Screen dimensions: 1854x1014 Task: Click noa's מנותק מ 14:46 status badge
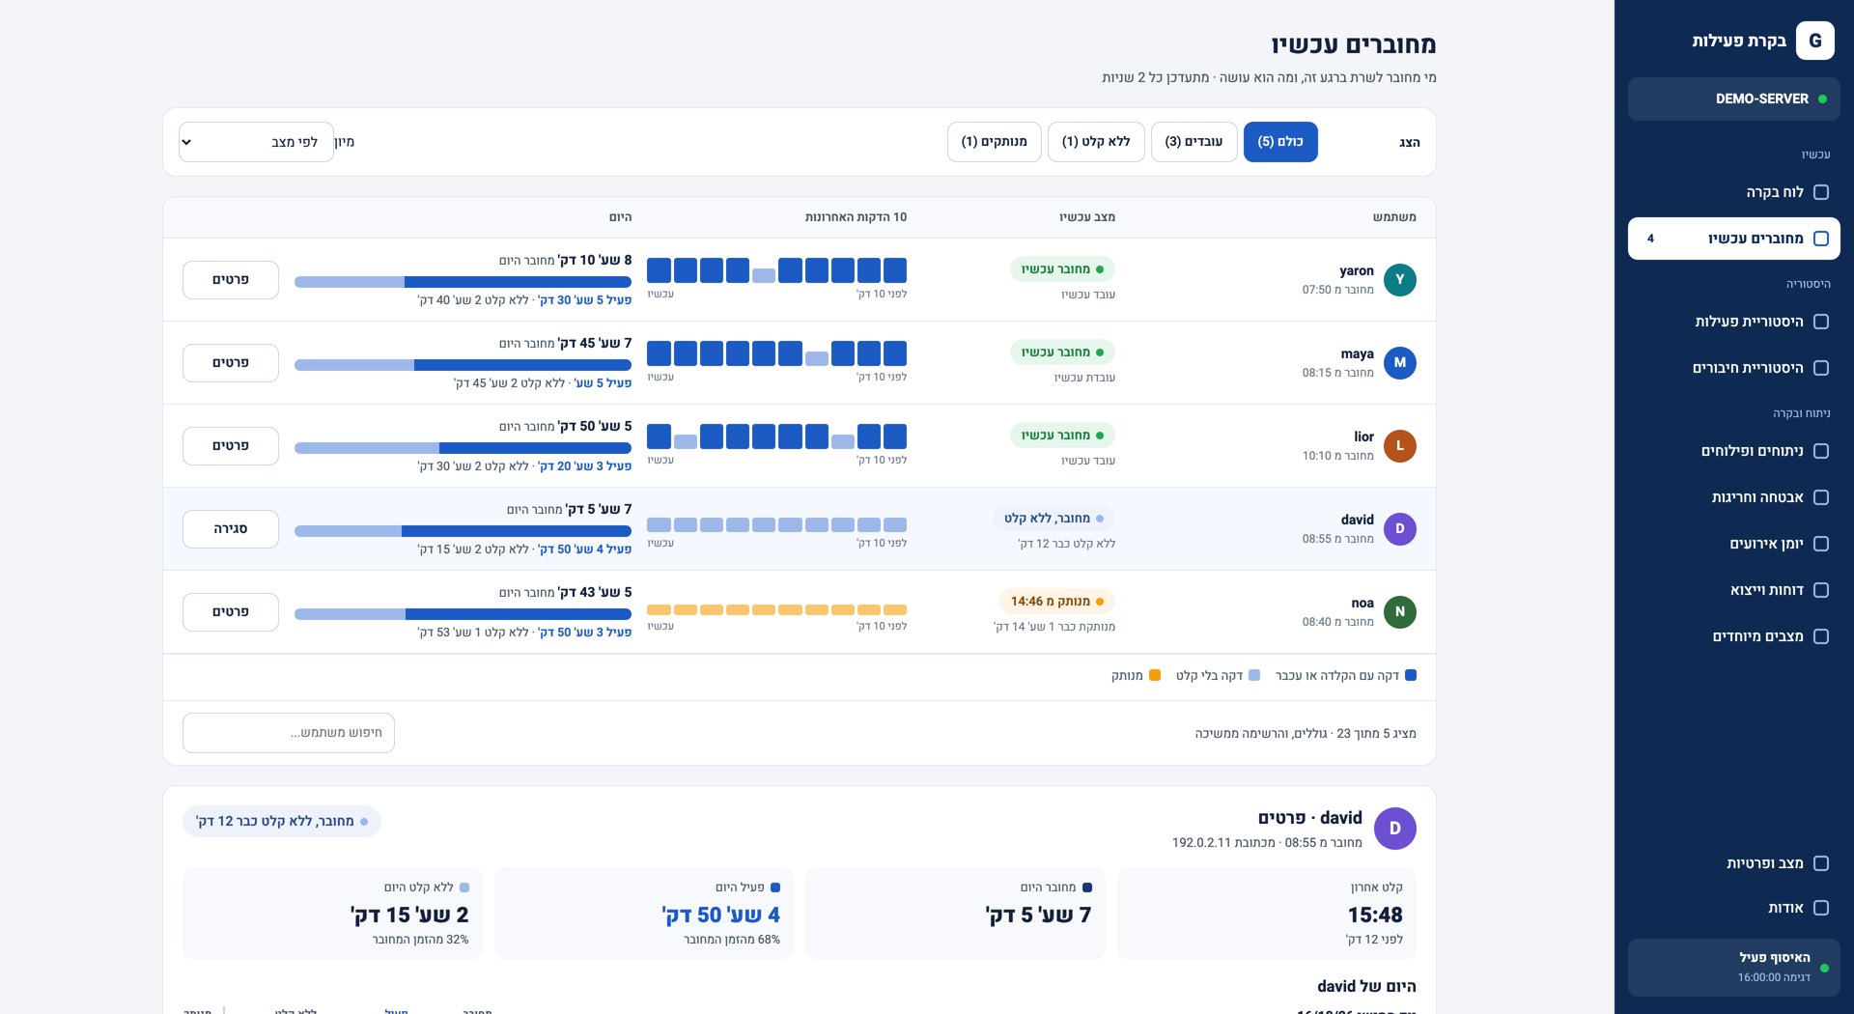point(1056,602)
